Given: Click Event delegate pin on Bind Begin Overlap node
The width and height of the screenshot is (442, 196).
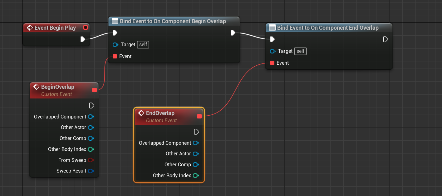Looking at the screenshot, I should (115, 56).
